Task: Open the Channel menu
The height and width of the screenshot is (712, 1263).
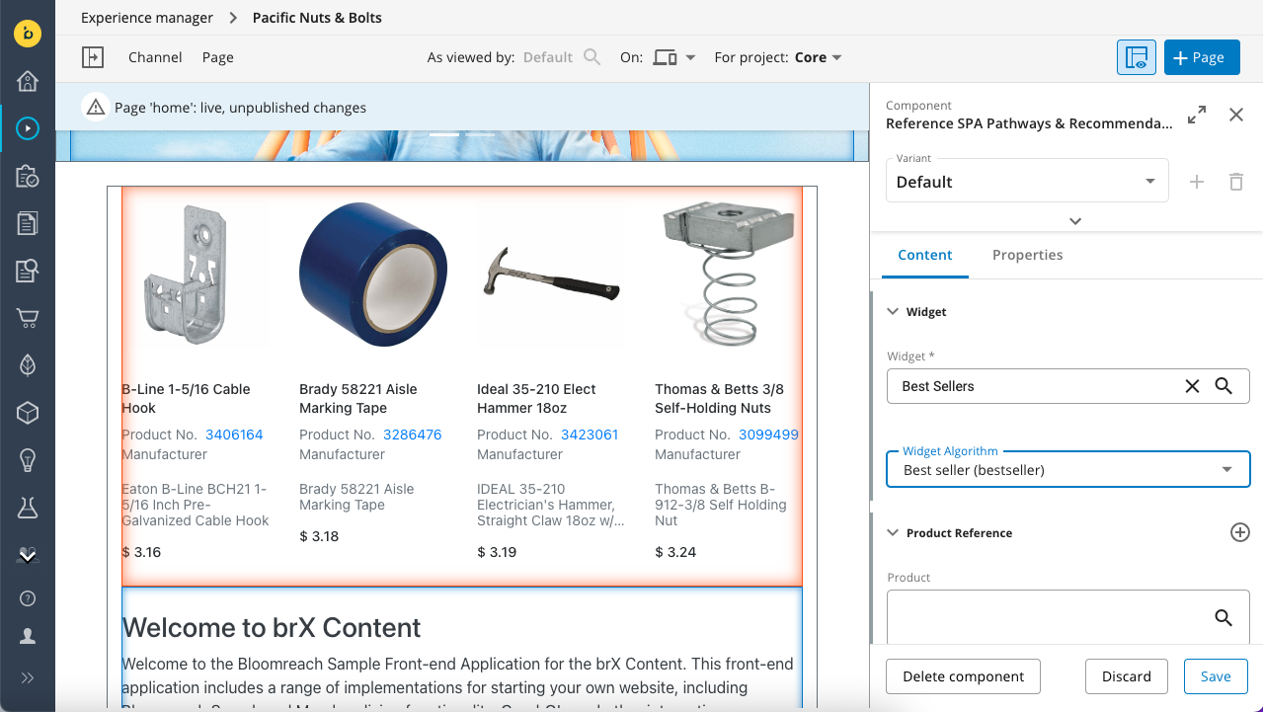Action: pyautogui.click(x=155, y=57)
